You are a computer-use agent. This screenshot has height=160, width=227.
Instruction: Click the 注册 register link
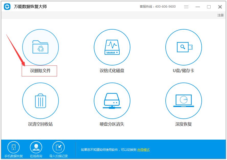click(x=220, y=15)
